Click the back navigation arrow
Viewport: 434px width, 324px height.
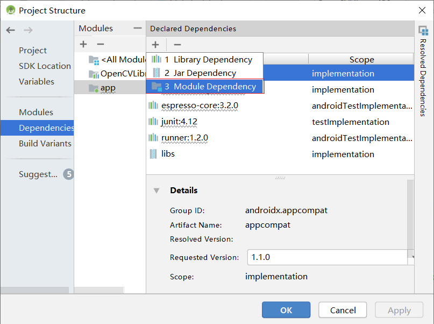(x=10, y=30)
